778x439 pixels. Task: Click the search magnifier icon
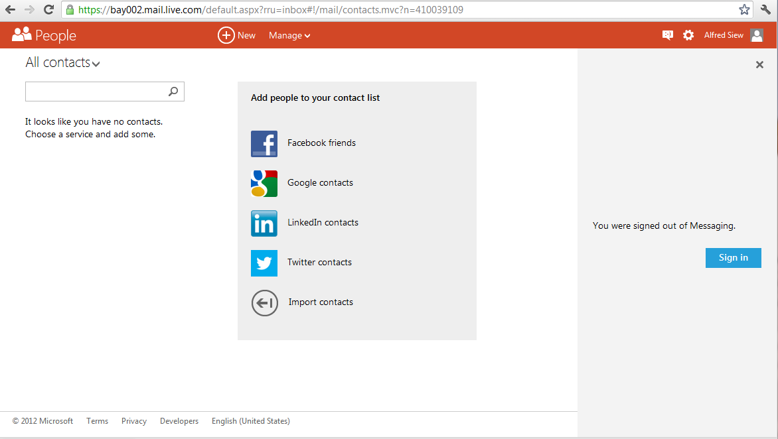click(173, 91)
